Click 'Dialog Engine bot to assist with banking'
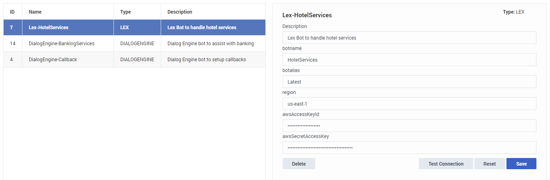This screenshot has width=550, height=180. point(211,43)
